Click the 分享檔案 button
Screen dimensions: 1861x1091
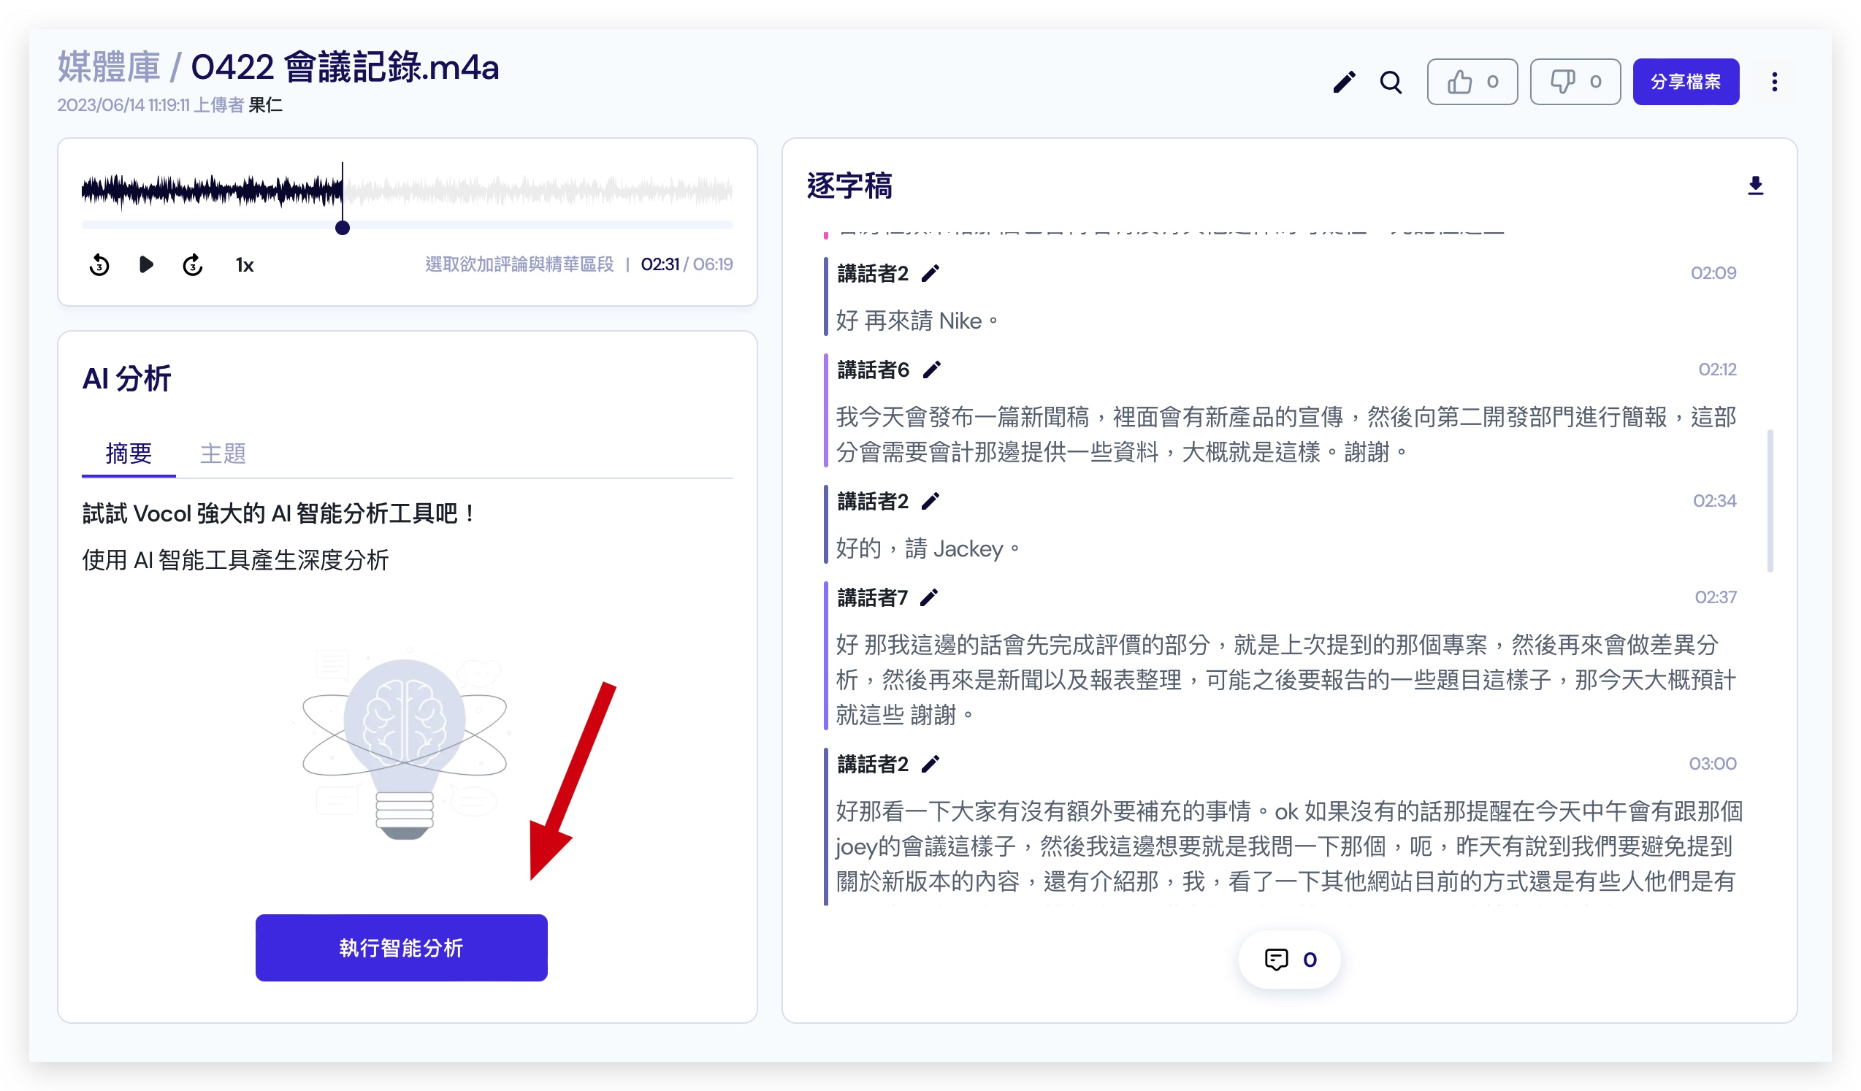point(1686,82)
